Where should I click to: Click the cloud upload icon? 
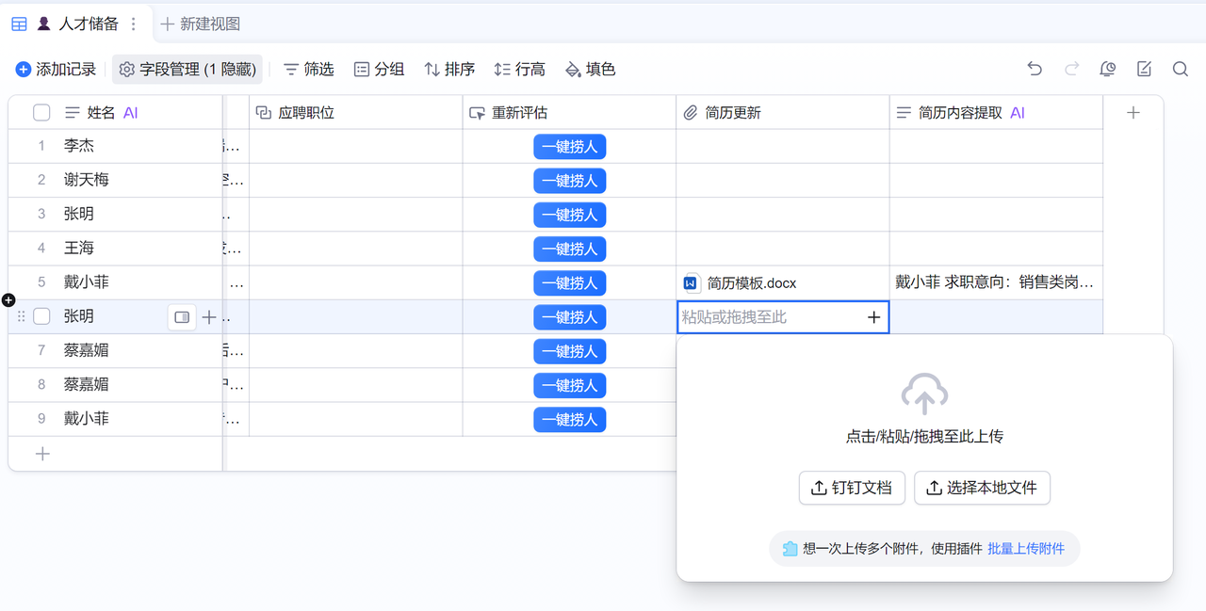[924, 394]
